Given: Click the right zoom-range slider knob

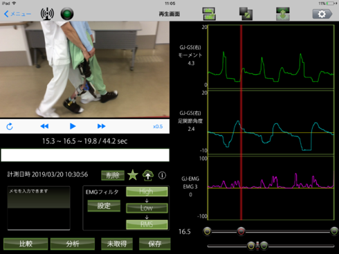Looking at the screenshot, I should pyautogui.click(x=264, y=246).
